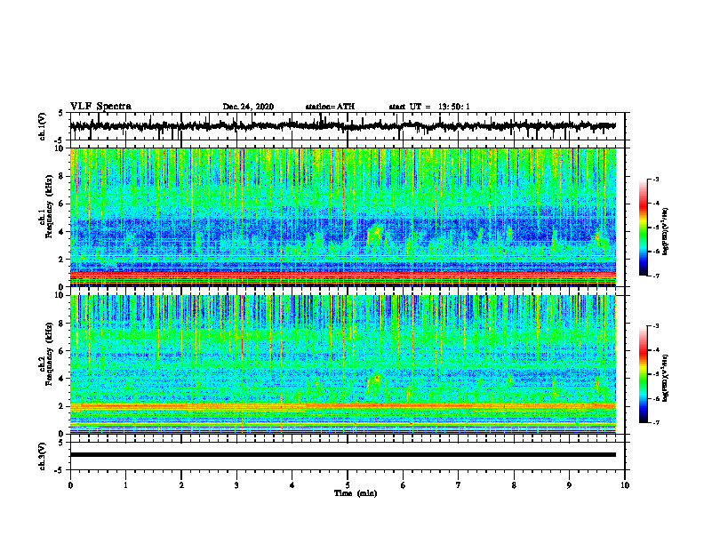Click the "Time (min)" axis title
The height and width of the screenshot is (544, 704).
coord(356,493)
